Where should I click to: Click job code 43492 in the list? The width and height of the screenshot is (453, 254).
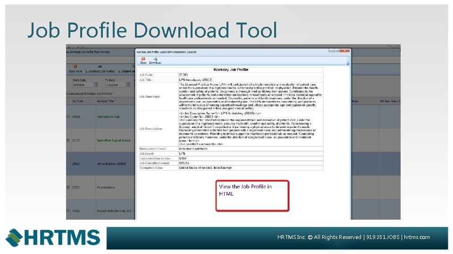tap(75, 211)
